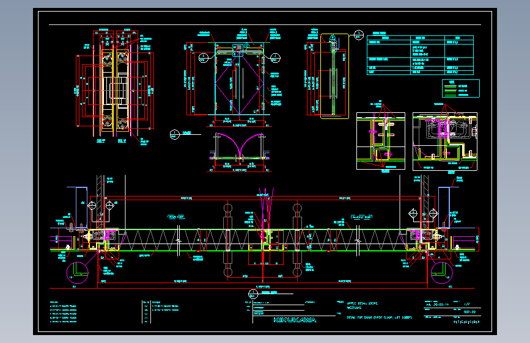The height and width of the screenshot is (343, 530).
Task: Select the "APPLE RETAIL STORE" project title text
Action: coord(362,303)
